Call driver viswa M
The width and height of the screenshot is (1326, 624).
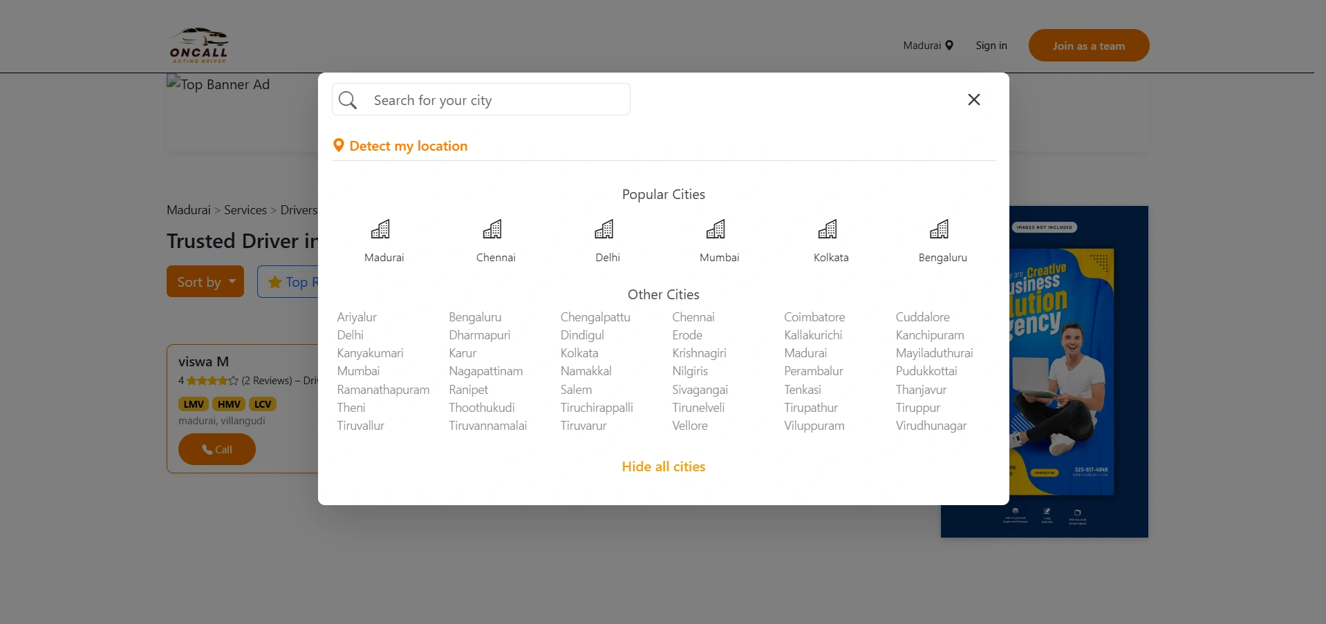pyautogui.click(x=217, y=449)
